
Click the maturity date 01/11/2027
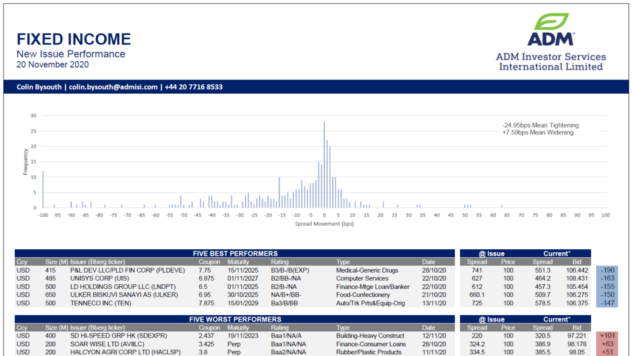(x=243, y=279)
